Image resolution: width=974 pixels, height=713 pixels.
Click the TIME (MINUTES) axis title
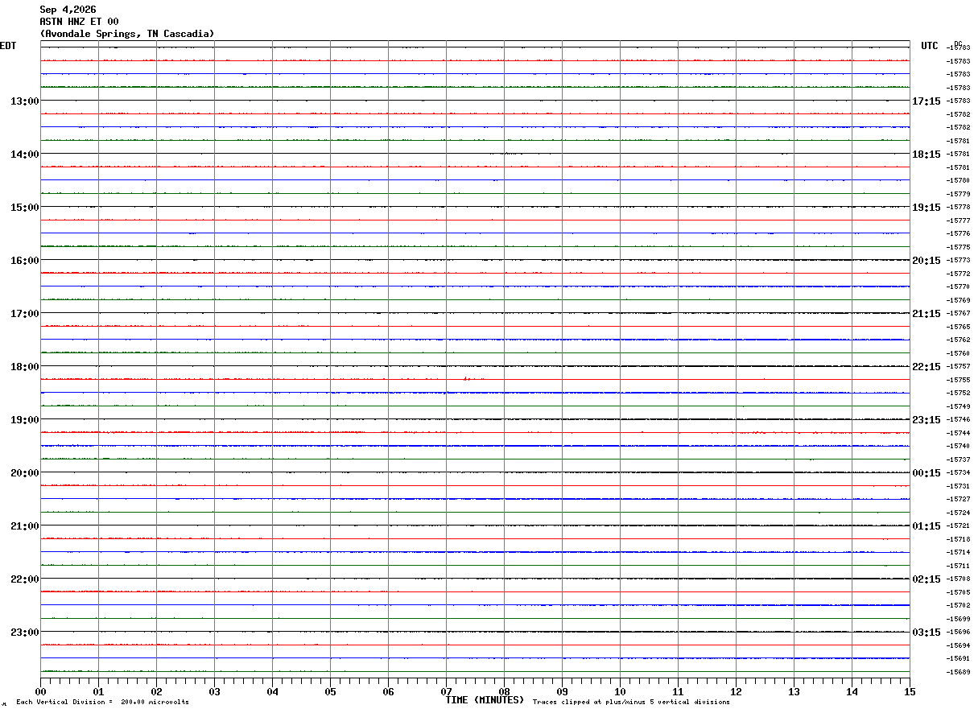(485, 700)
